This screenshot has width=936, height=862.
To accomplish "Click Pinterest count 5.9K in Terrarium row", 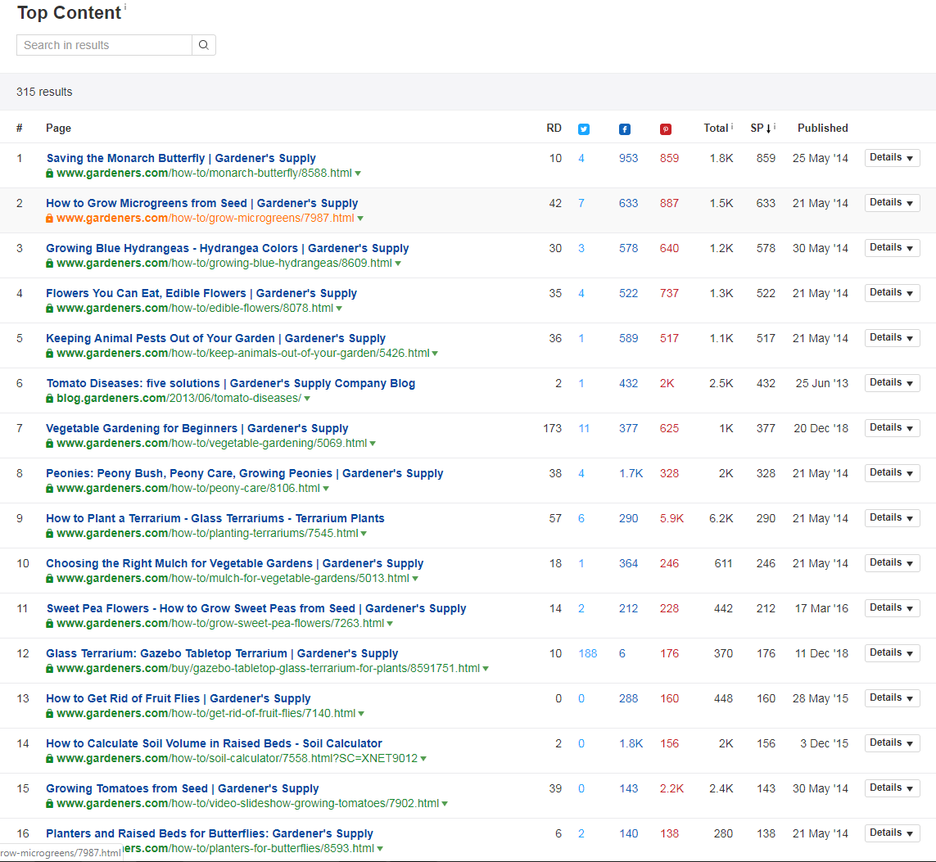I will click(x=672, y=518).
